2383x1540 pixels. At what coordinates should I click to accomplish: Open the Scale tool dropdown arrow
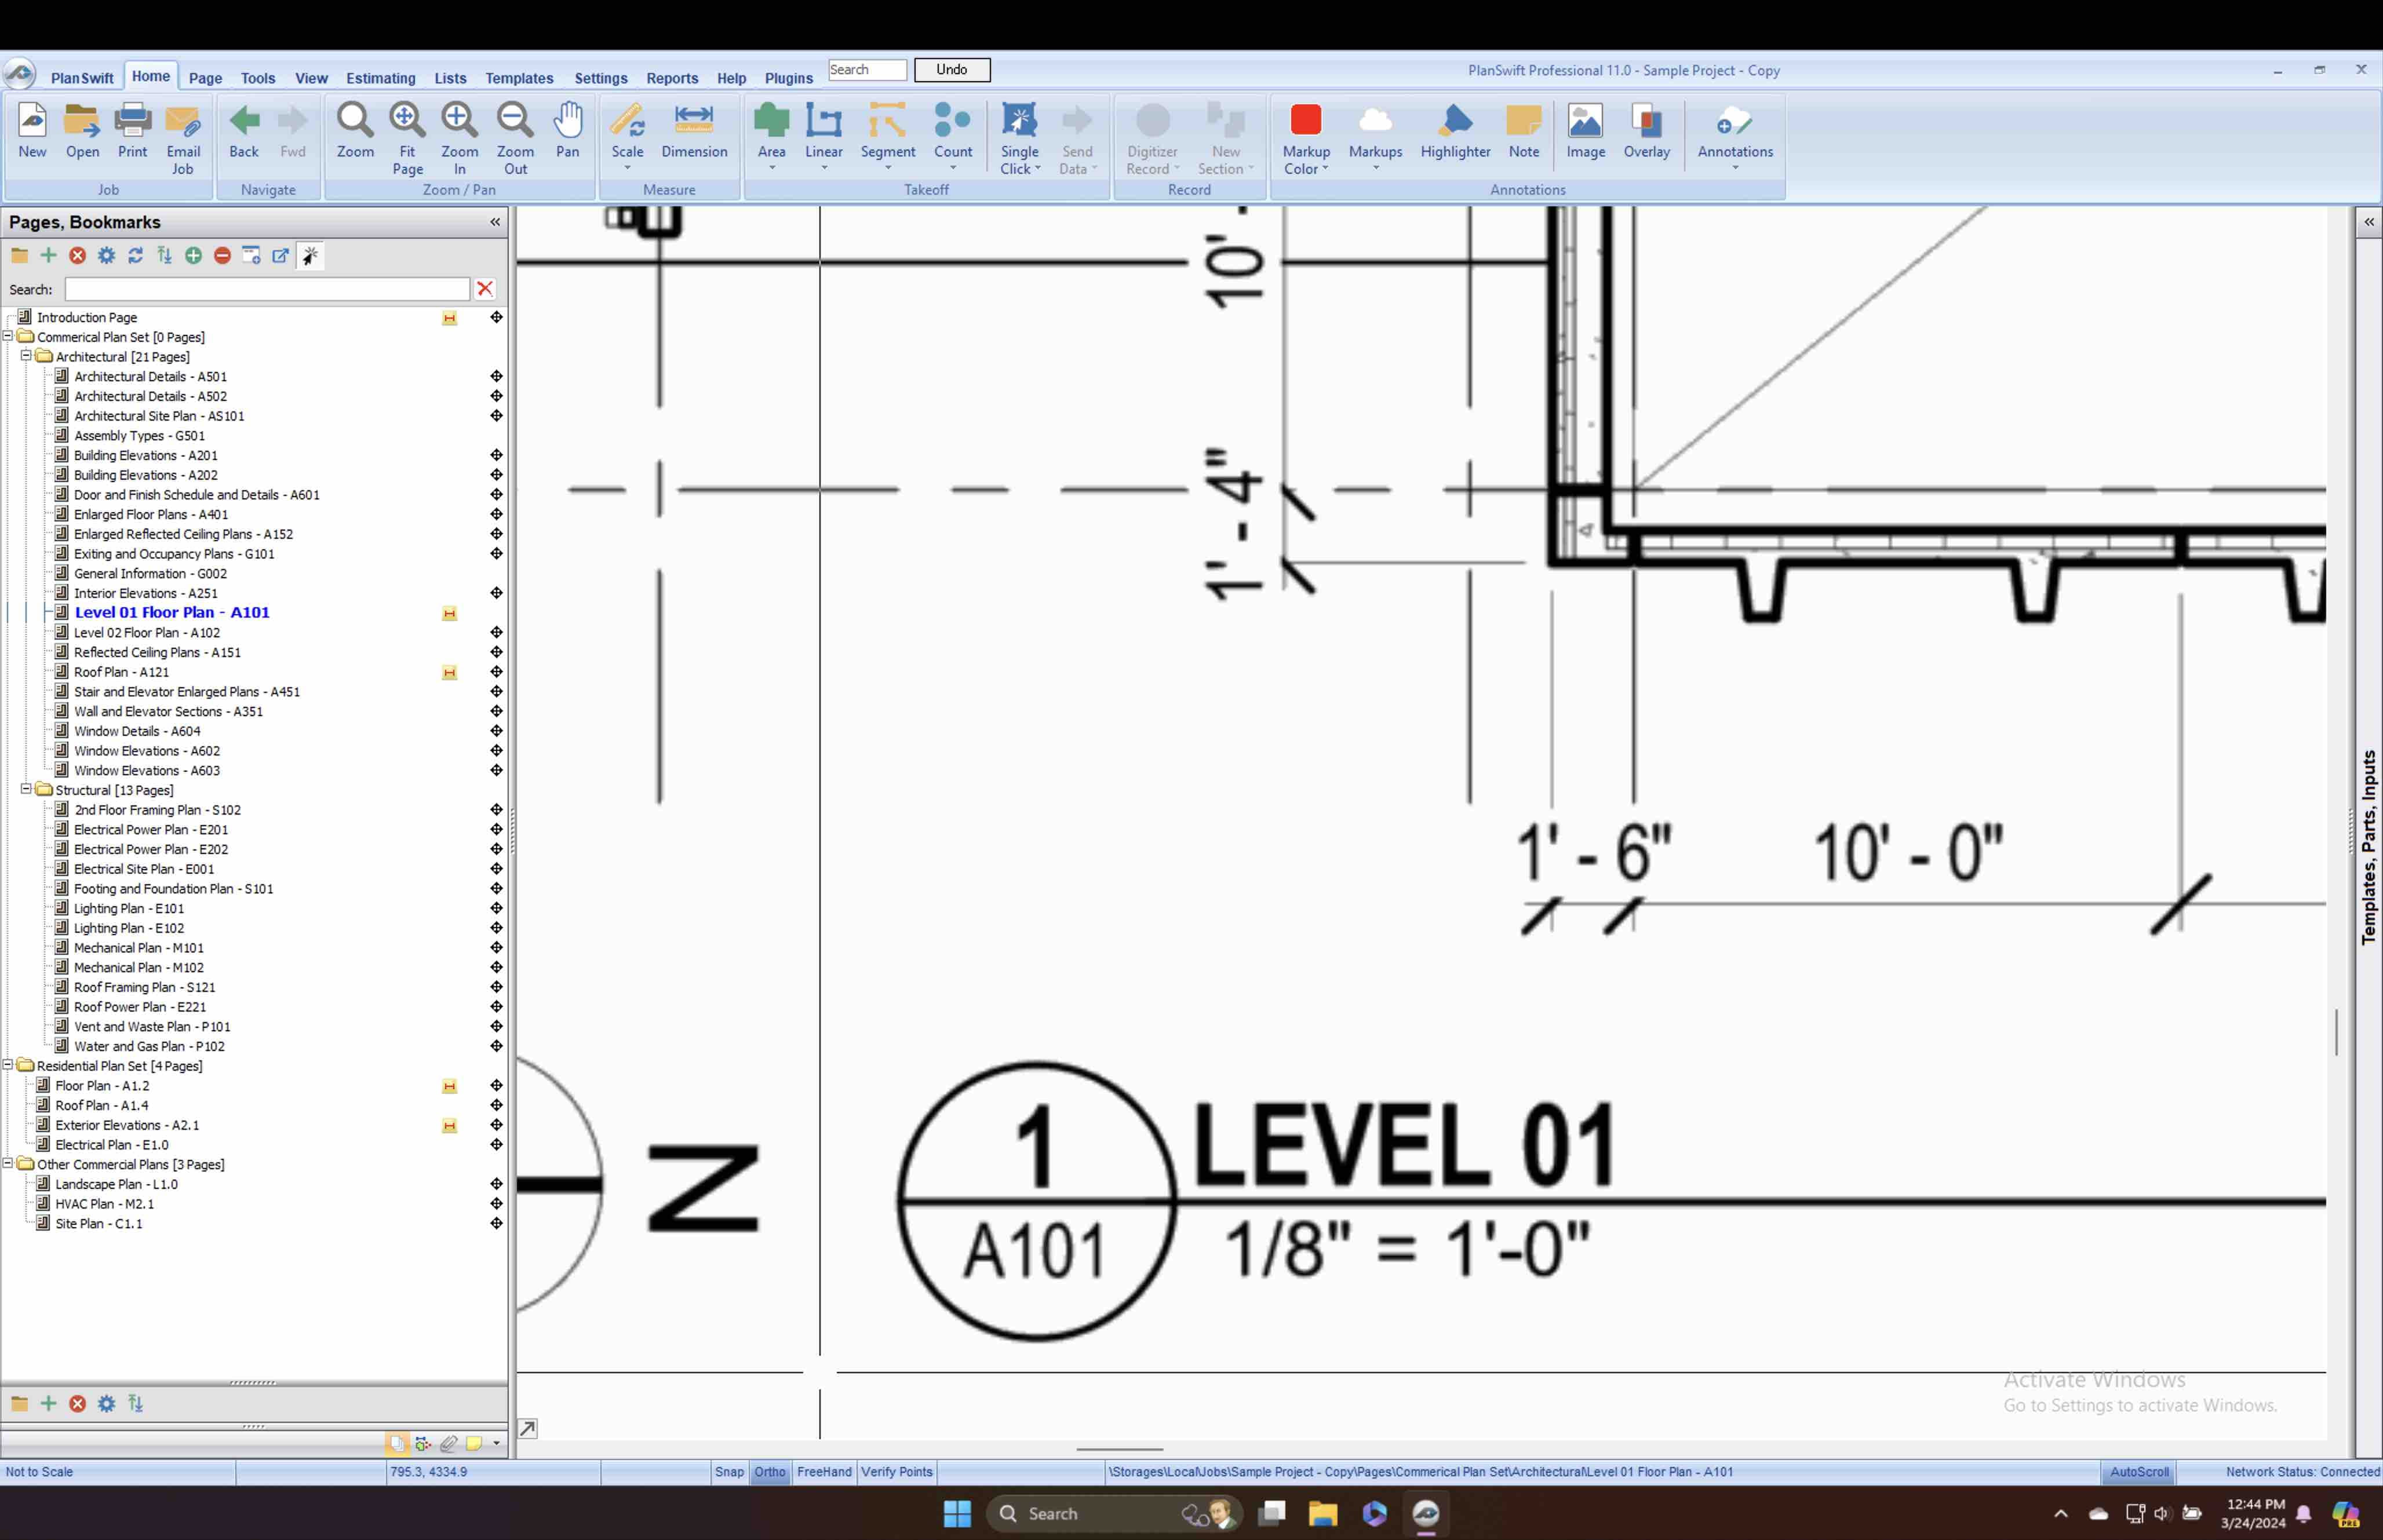click(627, 169)
